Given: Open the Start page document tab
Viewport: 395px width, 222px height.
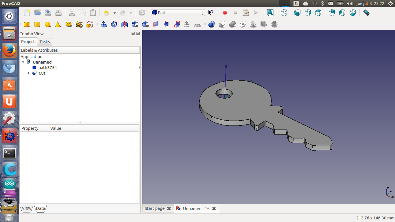Looking at the screenshot, I should pyautogui.click(x=154, y=208).
